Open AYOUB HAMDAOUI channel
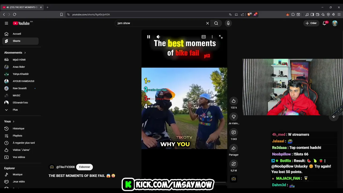The width and height of the screenshot is (343, 193). (20, 81)
